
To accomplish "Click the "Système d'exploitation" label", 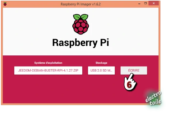I will point(48,63).
